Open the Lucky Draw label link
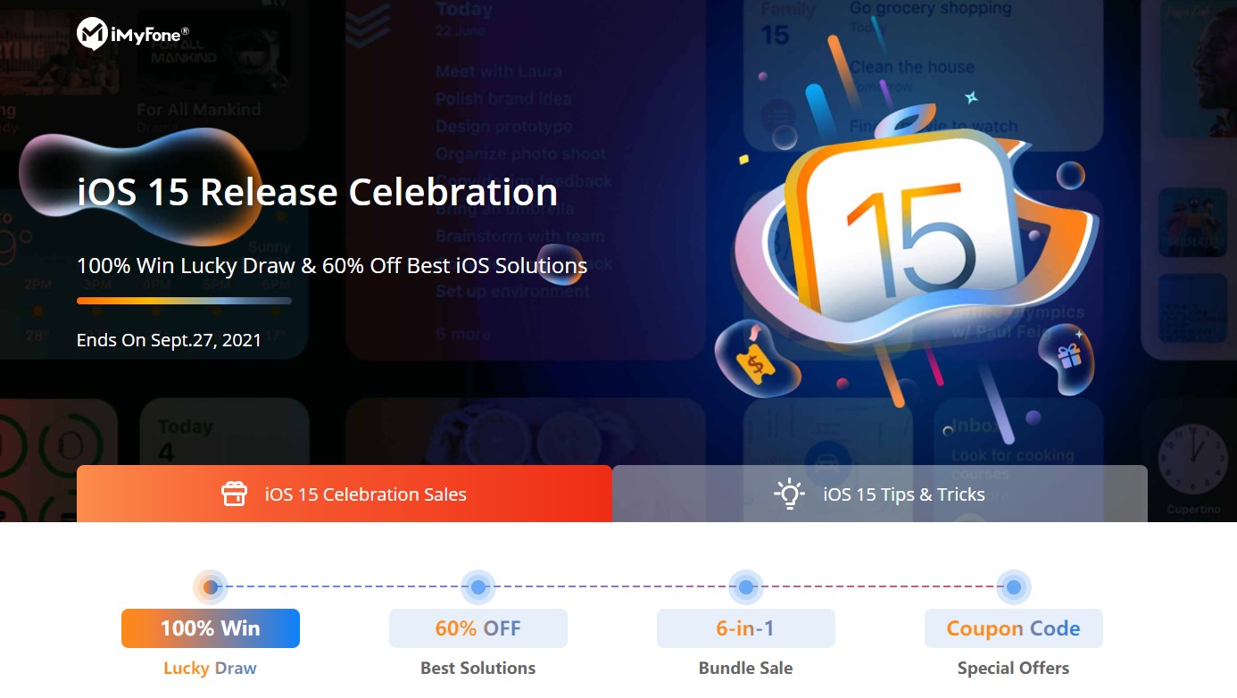Screen dimensions: 1237x698 coord(211,668)
